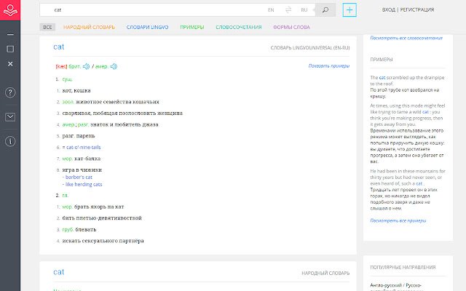466x291 pixels.
Task: Open 'like herding cats' phrase link
Action: 84,184
